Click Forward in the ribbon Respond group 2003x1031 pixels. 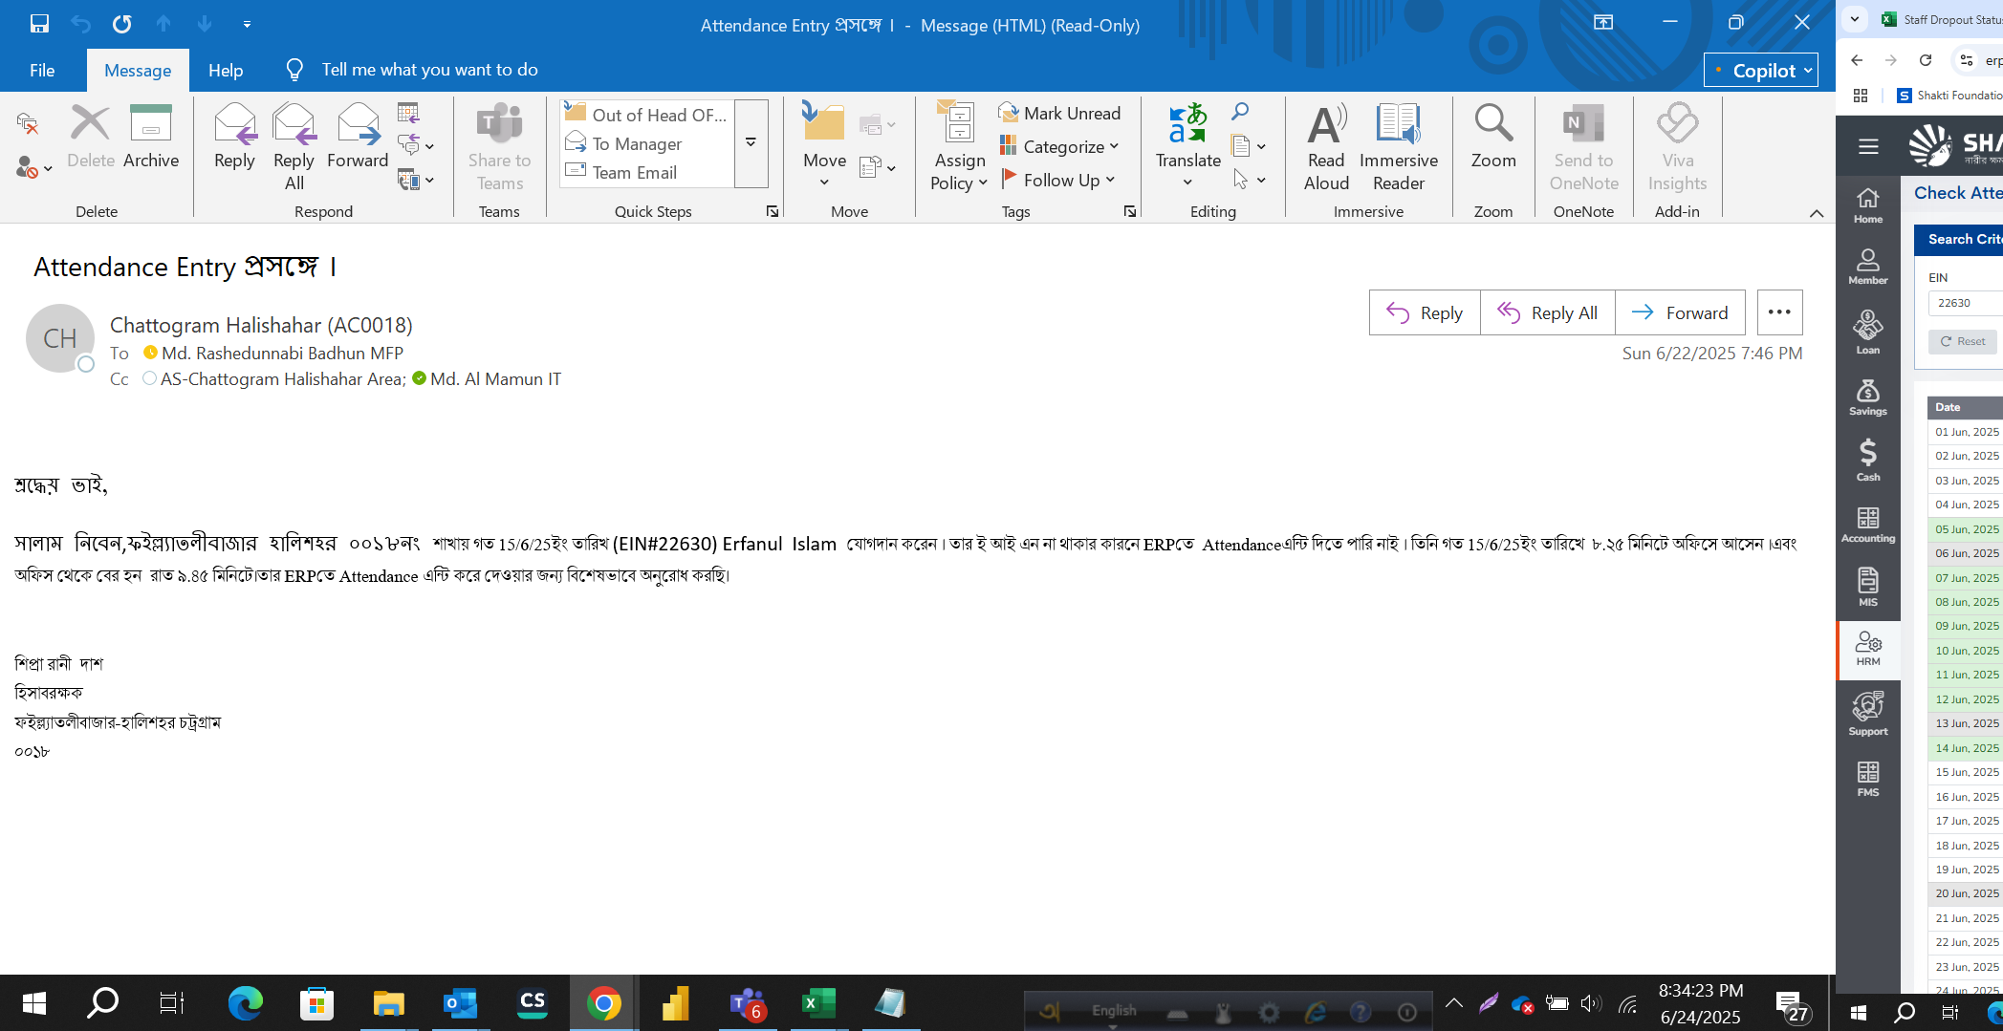358,138
